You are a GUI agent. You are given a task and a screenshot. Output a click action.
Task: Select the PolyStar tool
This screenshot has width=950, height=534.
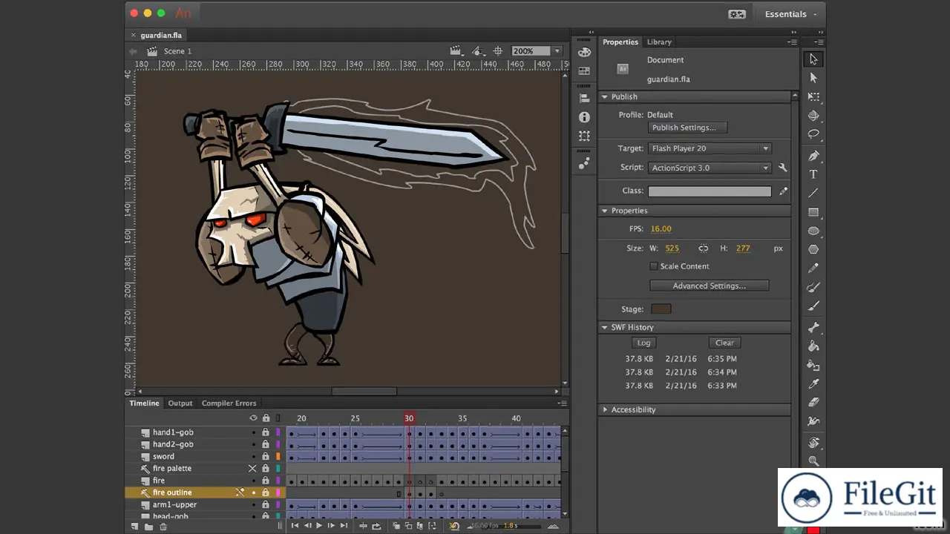[x=813, y=250]
